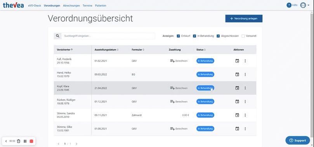Open three-dot menu for Rücken, Rüdiger
Image resolution: width=314 pixels, height=147 pixels.
[x=245, y=102]
